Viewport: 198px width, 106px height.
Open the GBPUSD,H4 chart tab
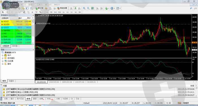point(67,82)
